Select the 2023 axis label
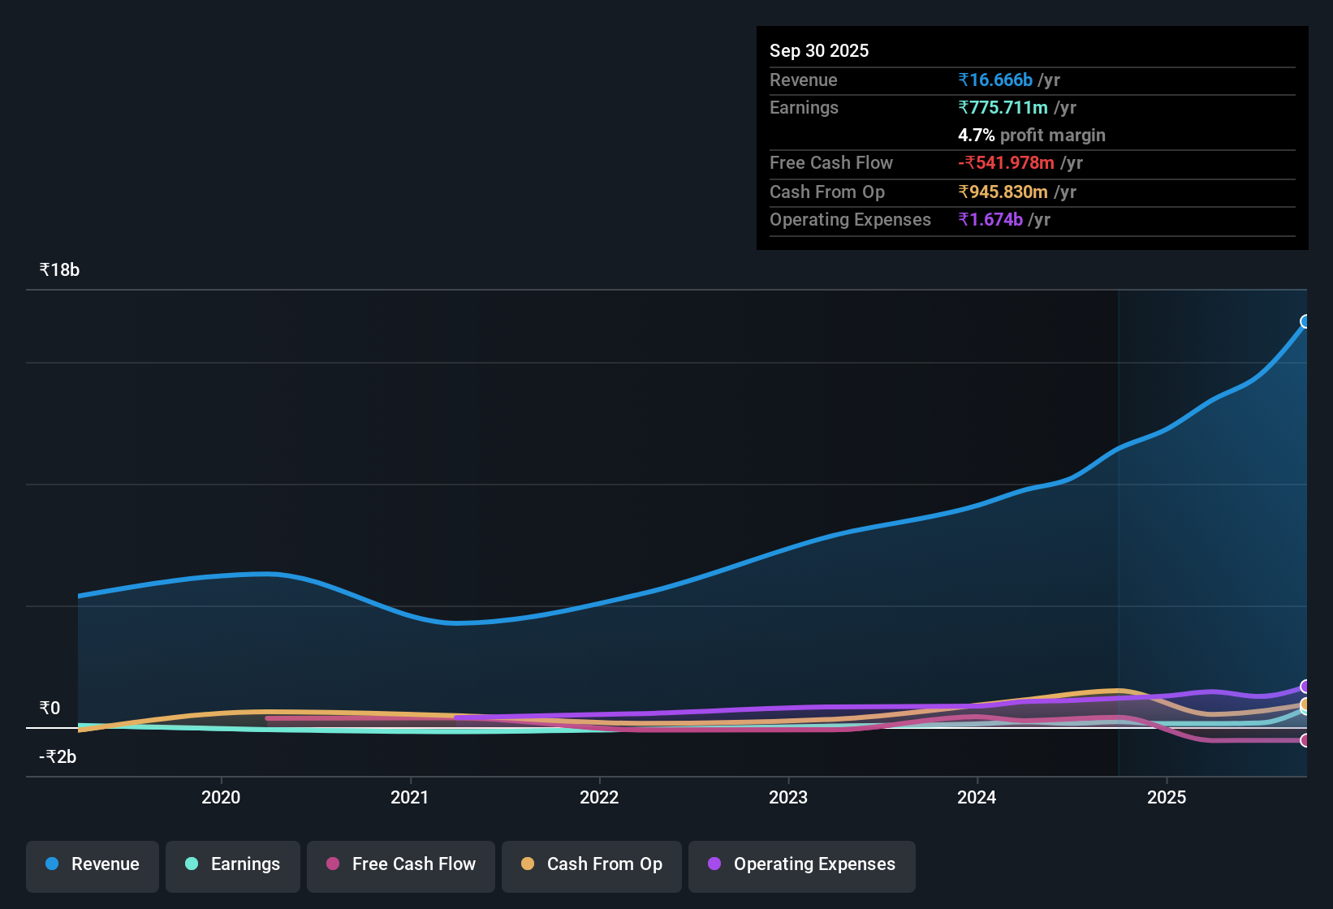 788,798
